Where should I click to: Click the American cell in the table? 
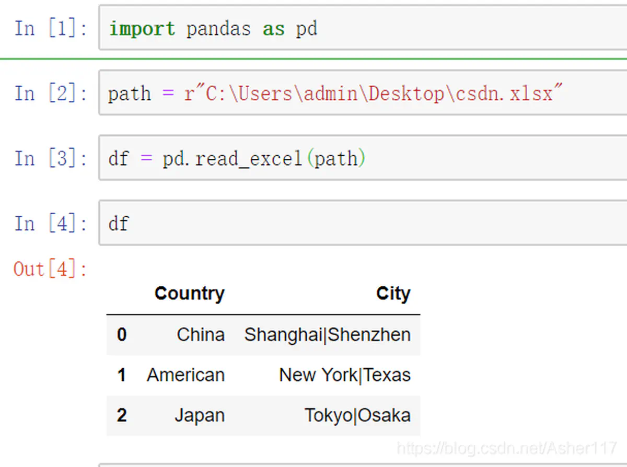[185, 375]
